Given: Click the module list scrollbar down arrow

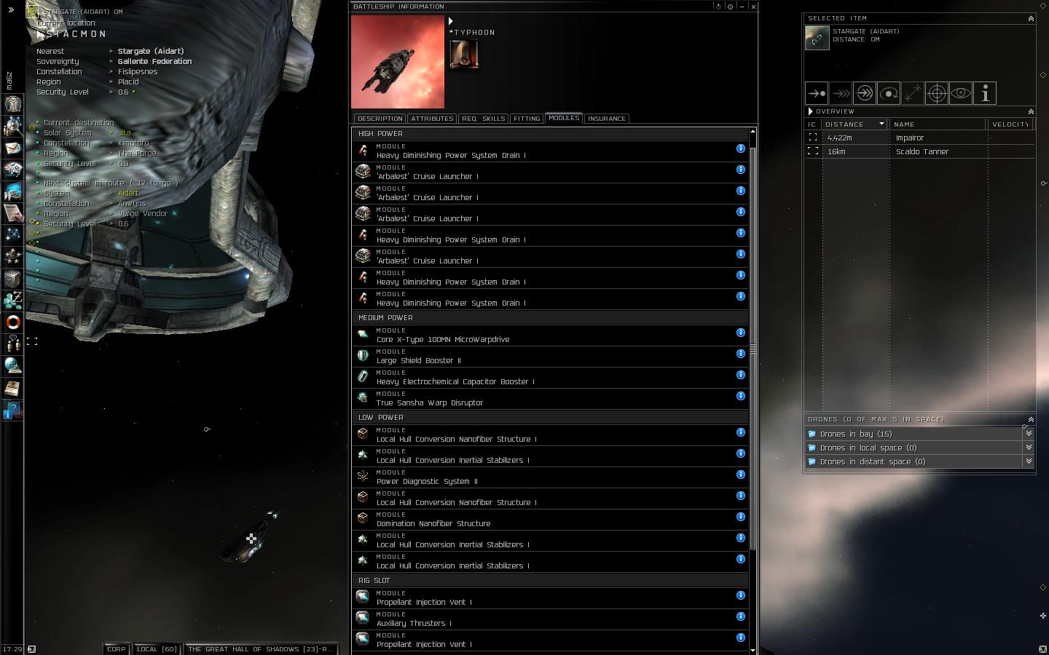Looking at the screenshot, I should click(753, 650).
